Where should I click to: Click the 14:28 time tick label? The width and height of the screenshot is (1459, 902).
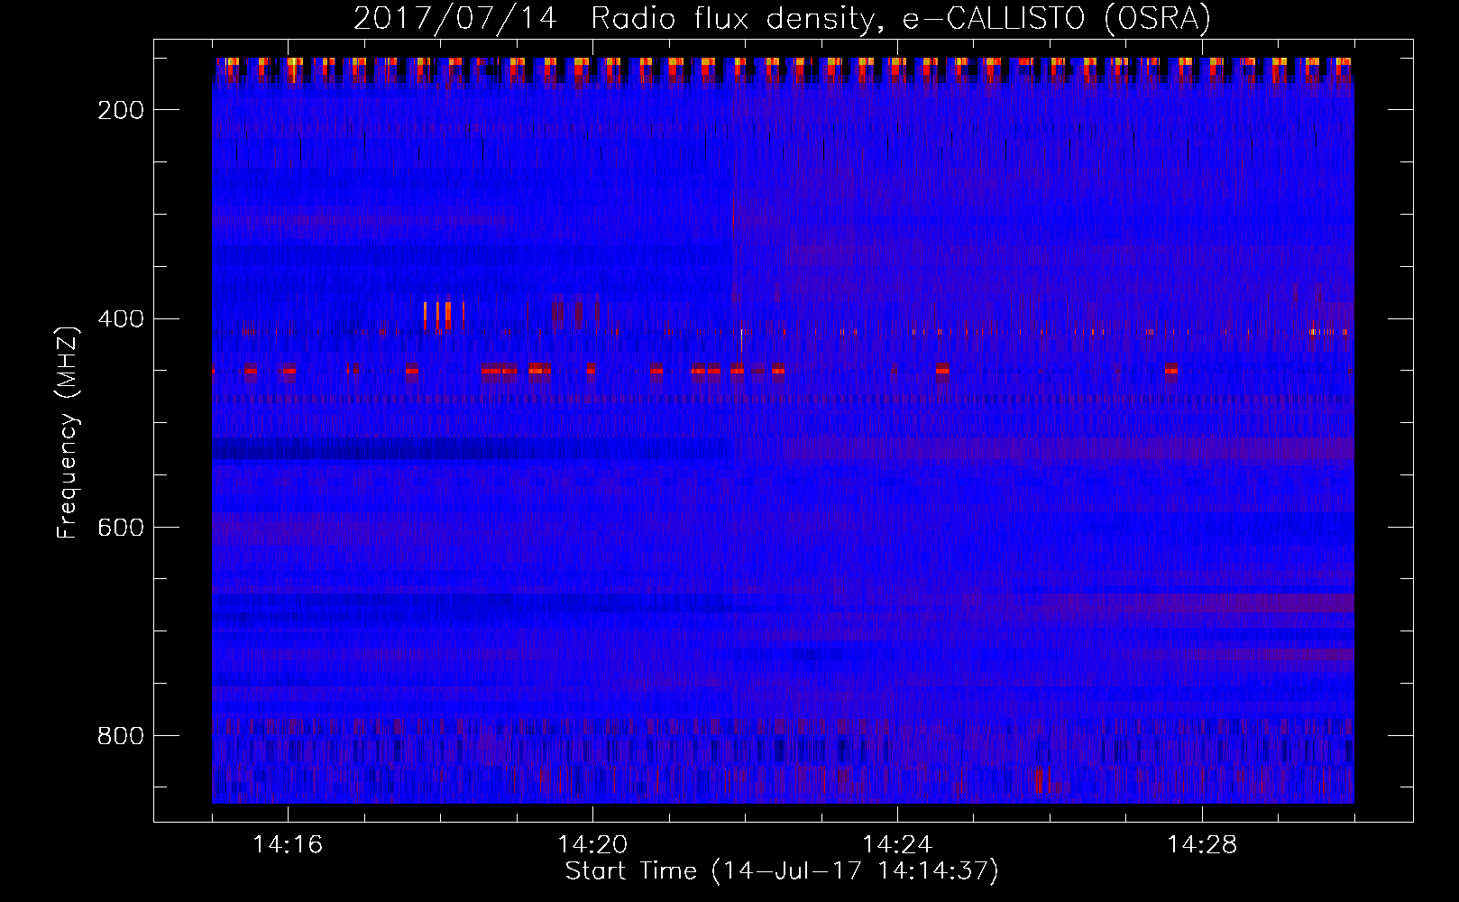click(1202, 845)
